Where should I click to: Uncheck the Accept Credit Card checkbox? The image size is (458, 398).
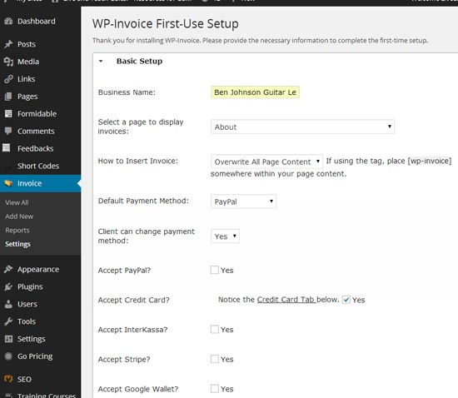[346, 300]
